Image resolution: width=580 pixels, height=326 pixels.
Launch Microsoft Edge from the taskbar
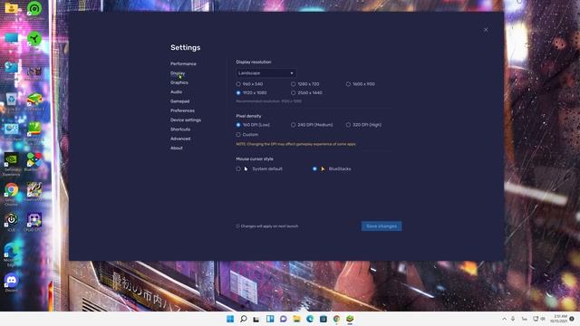tap(310, 319)
